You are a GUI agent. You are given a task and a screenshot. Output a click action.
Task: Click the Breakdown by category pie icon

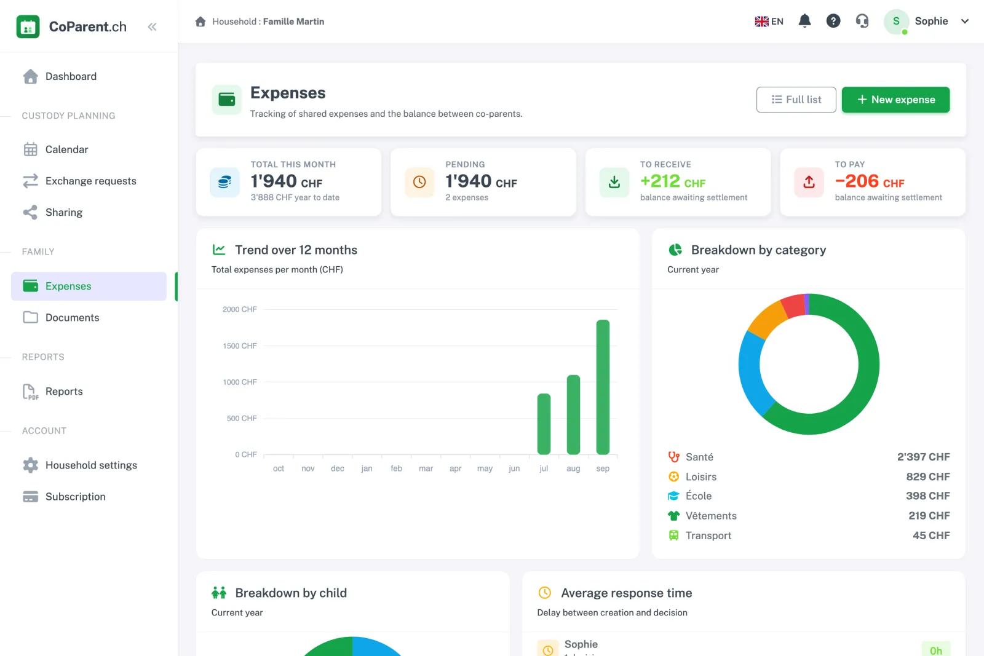675,250
